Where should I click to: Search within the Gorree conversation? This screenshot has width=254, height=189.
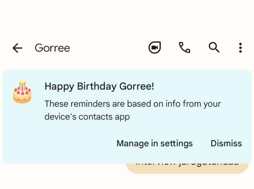point(214,47)
